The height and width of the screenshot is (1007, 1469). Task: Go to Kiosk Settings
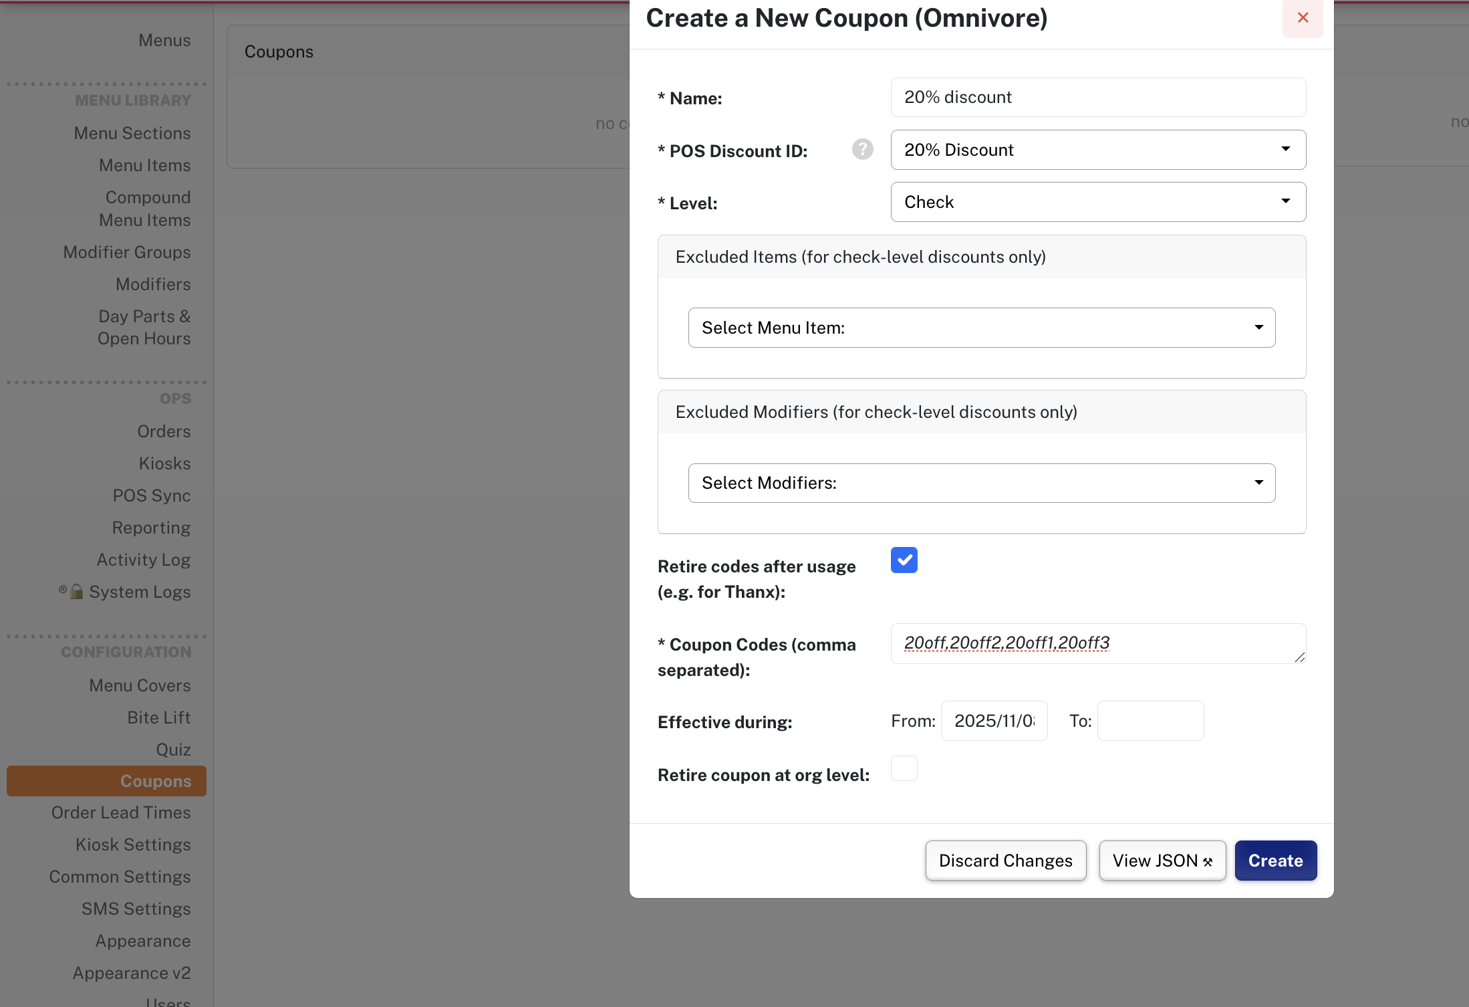(133, 845)
